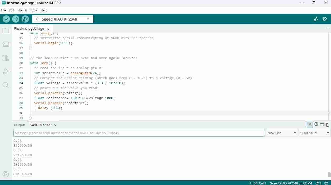Click line number 27 in the gutter
The width and height of the screenshot is (331, 185).
pyautogui.click(x=21, y=98)
